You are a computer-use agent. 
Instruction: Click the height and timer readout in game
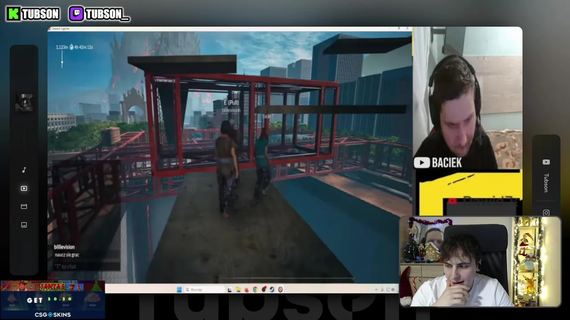[74, 47]
